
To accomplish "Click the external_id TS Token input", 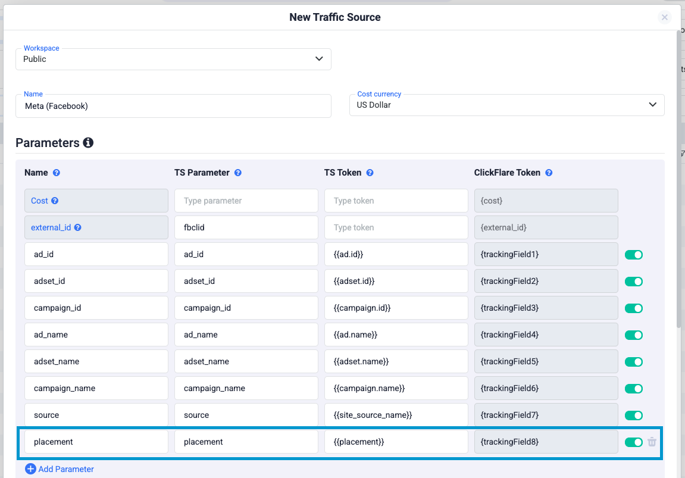I will [396, 227].
